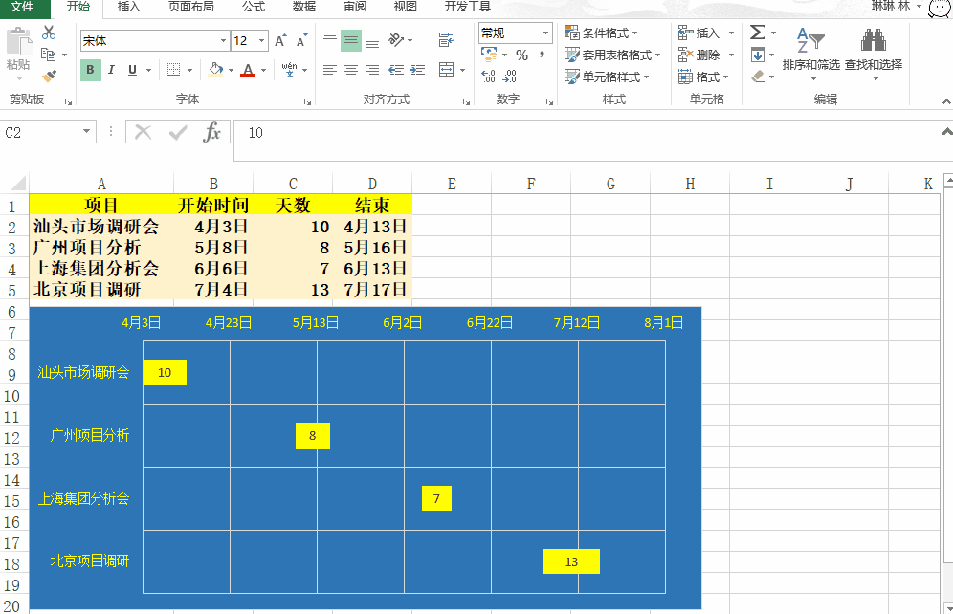Switch to the 数据 tab
The height and width of the screenshot is (614, 953).
(304, 7)
